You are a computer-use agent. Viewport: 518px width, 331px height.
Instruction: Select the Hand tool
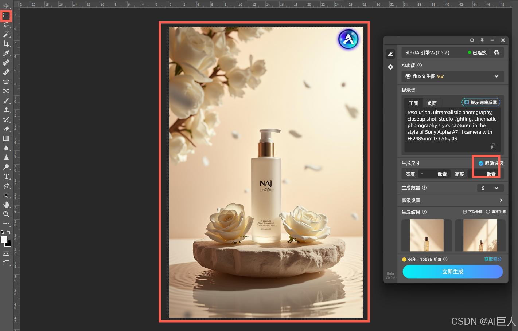(x=6, y=205)
